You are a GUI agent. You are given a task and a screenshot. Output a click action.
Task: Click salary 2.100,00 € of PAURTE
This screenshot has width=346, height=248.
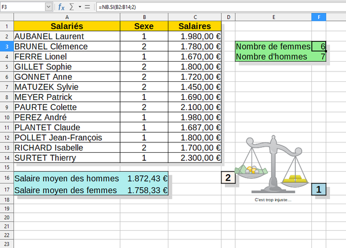pos(195,107)
